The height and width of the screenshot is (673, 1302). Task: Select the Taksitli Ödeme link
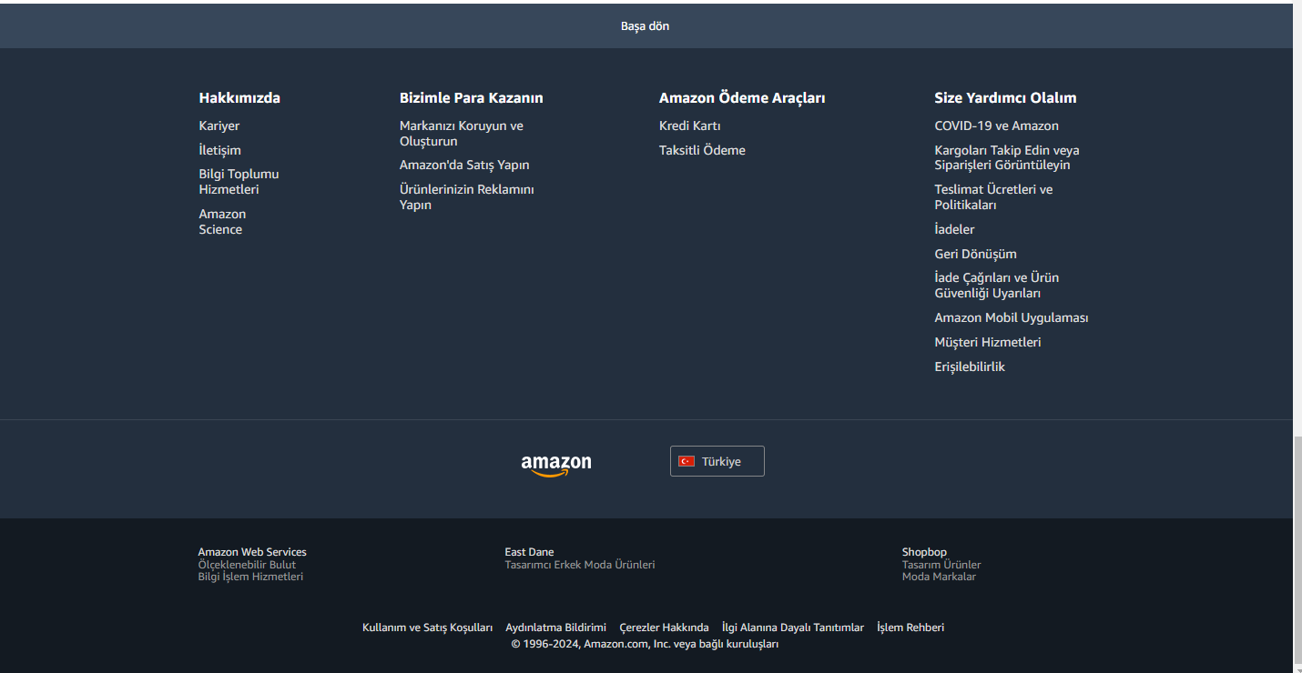tap(702, 150)
